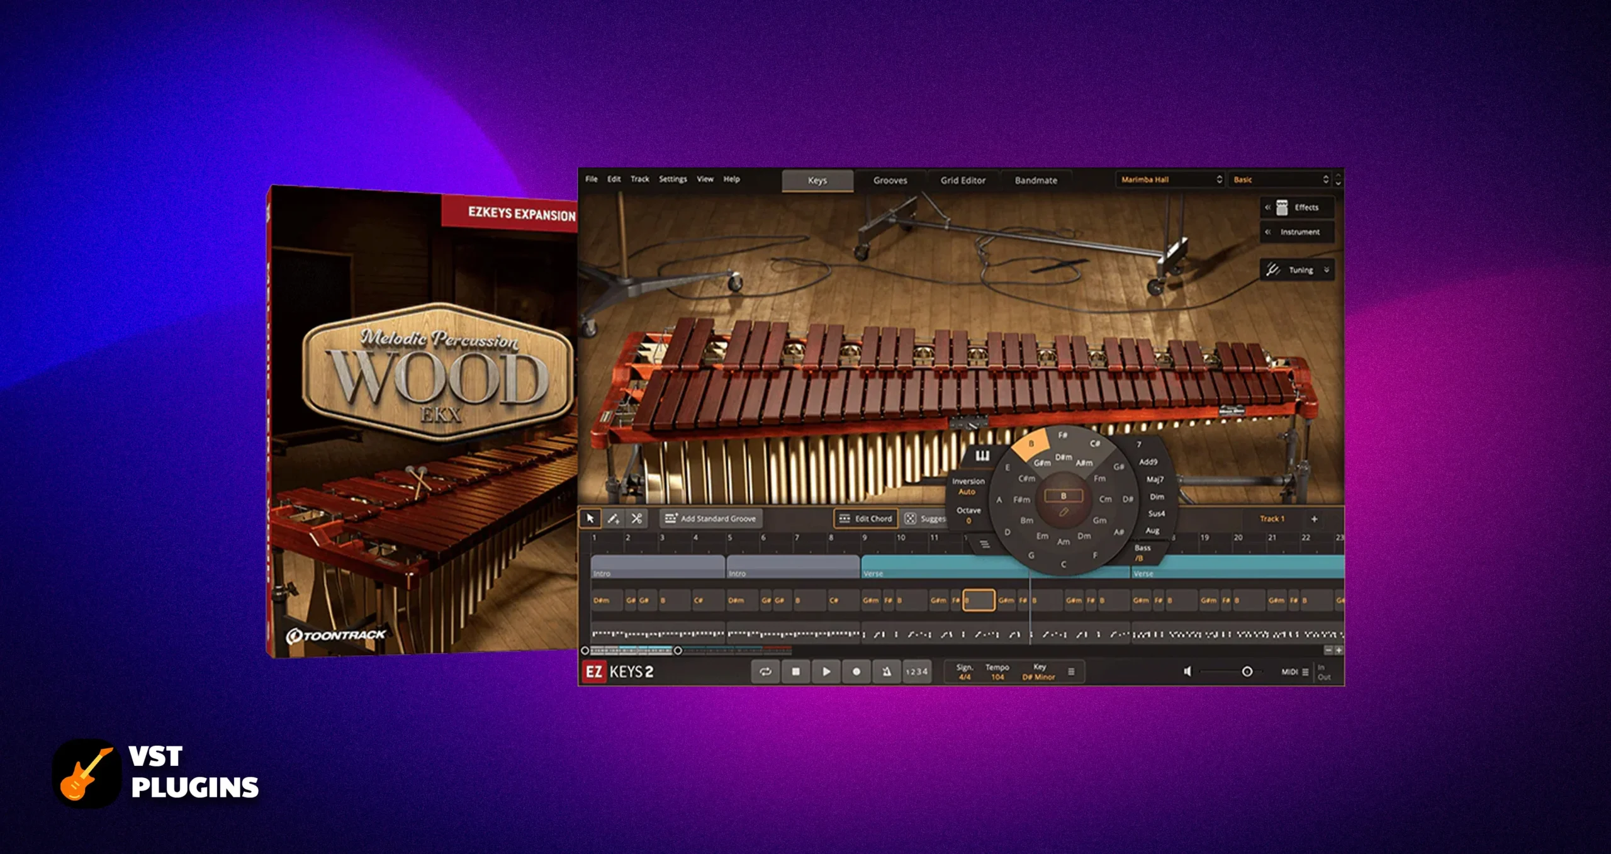The height and width of the screenshot is (854, 1611).
Task: Click the Edit Chord button
Action: [x=866, y=519]
